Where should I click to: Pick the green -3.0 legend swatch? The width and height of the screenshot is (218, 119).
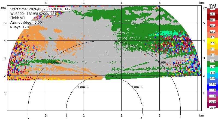pos(213,64)
